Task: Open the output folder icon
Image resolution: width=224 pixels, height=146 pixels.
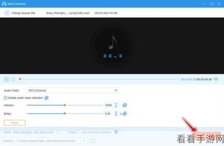Action: [x=93, y=141]
